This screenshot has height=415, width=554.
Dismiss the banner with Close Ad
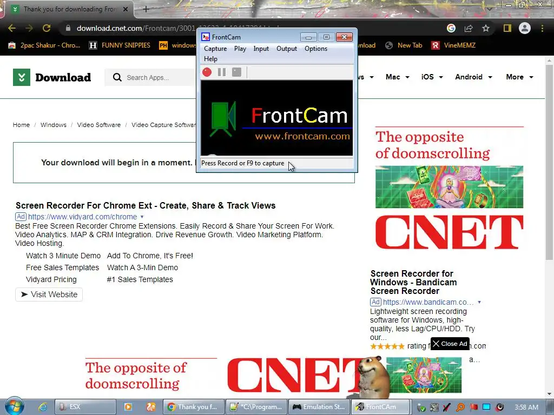(450, 344)
